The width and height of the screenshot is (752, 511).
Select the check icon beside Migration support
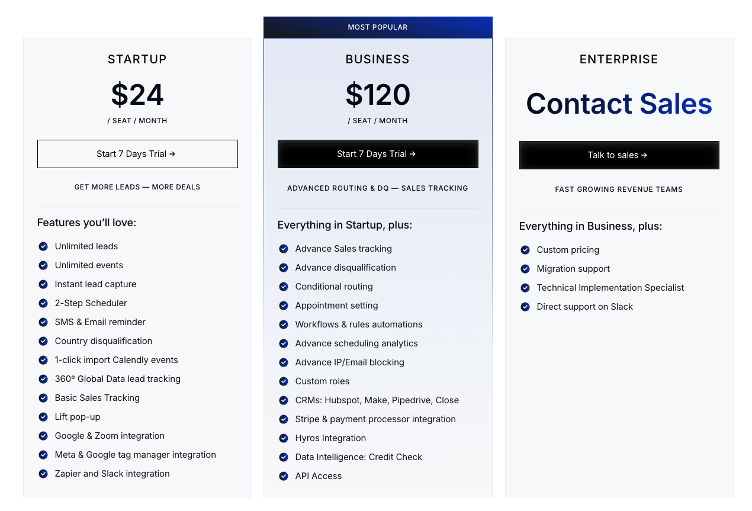[525, 269]
